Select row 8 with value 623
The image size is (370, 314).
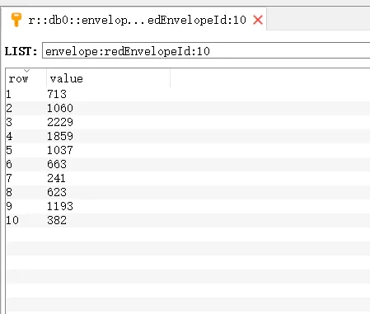(x=188, y=192)
